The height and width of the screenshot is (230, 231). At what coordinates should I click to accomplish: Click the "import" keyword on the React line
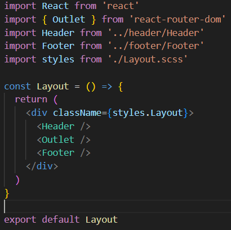tap(20, 6)
